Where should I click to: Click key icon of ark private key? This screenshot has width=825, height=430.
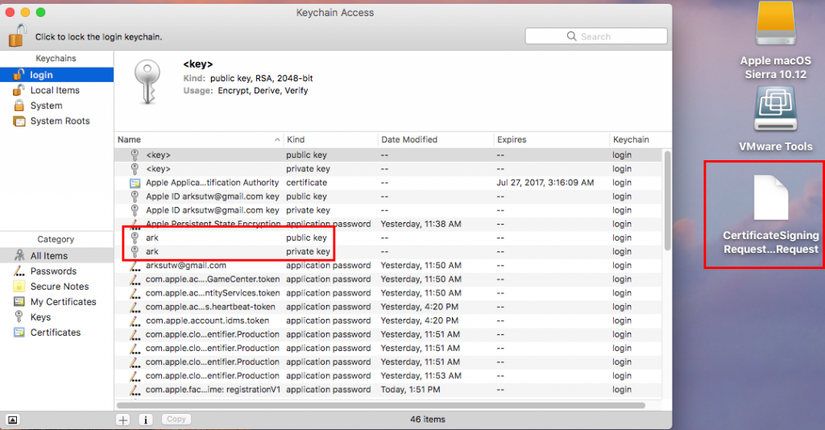[x=135, y=251]
